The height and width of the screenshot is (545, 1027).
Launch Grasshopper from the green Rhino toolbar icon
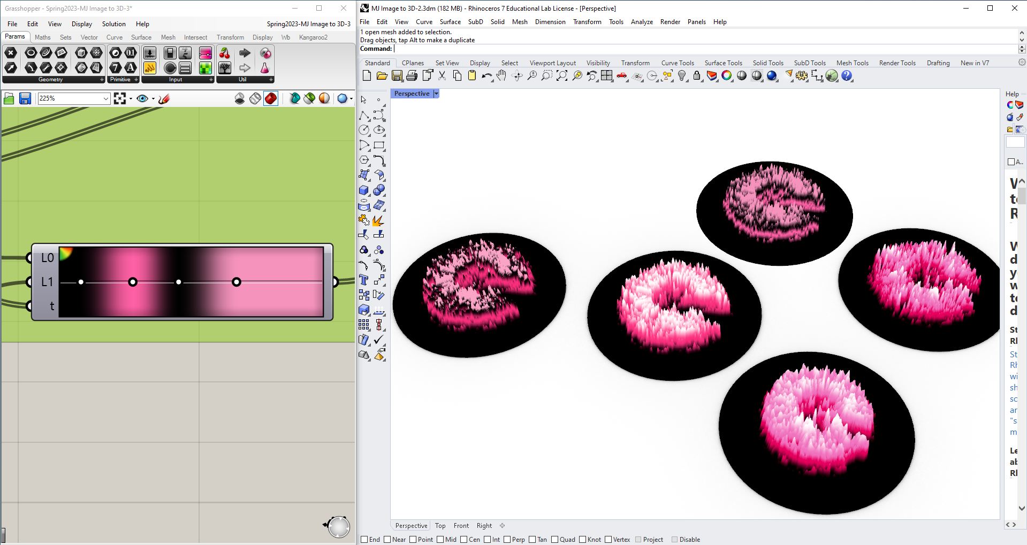click(x=832, y=76)
